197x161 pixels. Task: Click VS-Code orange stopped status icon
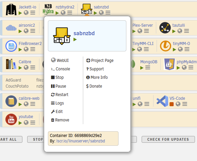pyautogui.click(x=172, y=104)
